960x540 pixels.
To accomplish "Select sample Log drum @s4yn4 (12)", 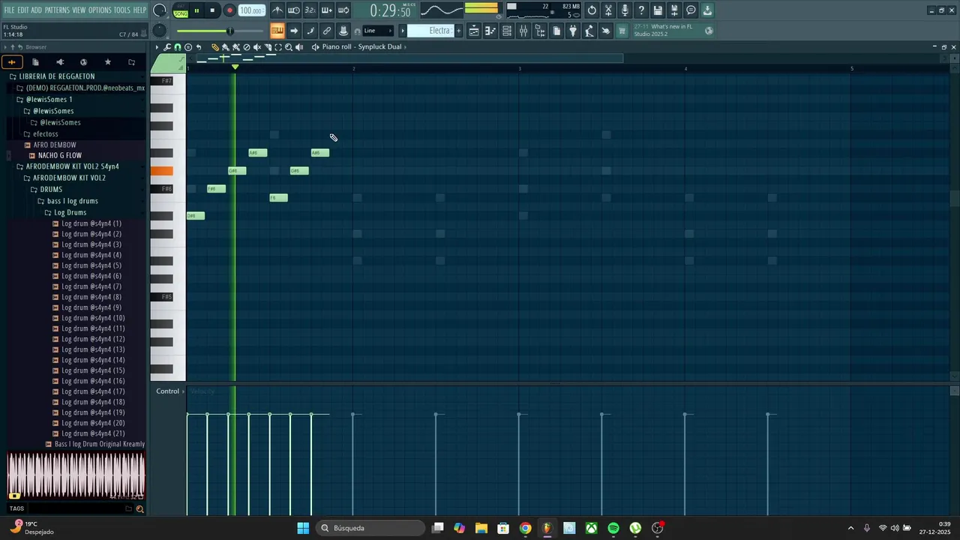I will point(93,339).
